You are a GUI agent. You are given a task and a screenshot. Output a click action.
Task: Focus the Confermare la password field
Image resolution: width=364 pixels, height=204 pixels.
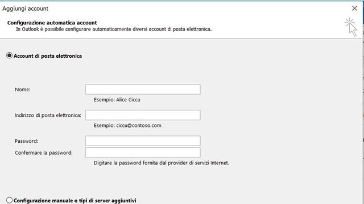143,152
